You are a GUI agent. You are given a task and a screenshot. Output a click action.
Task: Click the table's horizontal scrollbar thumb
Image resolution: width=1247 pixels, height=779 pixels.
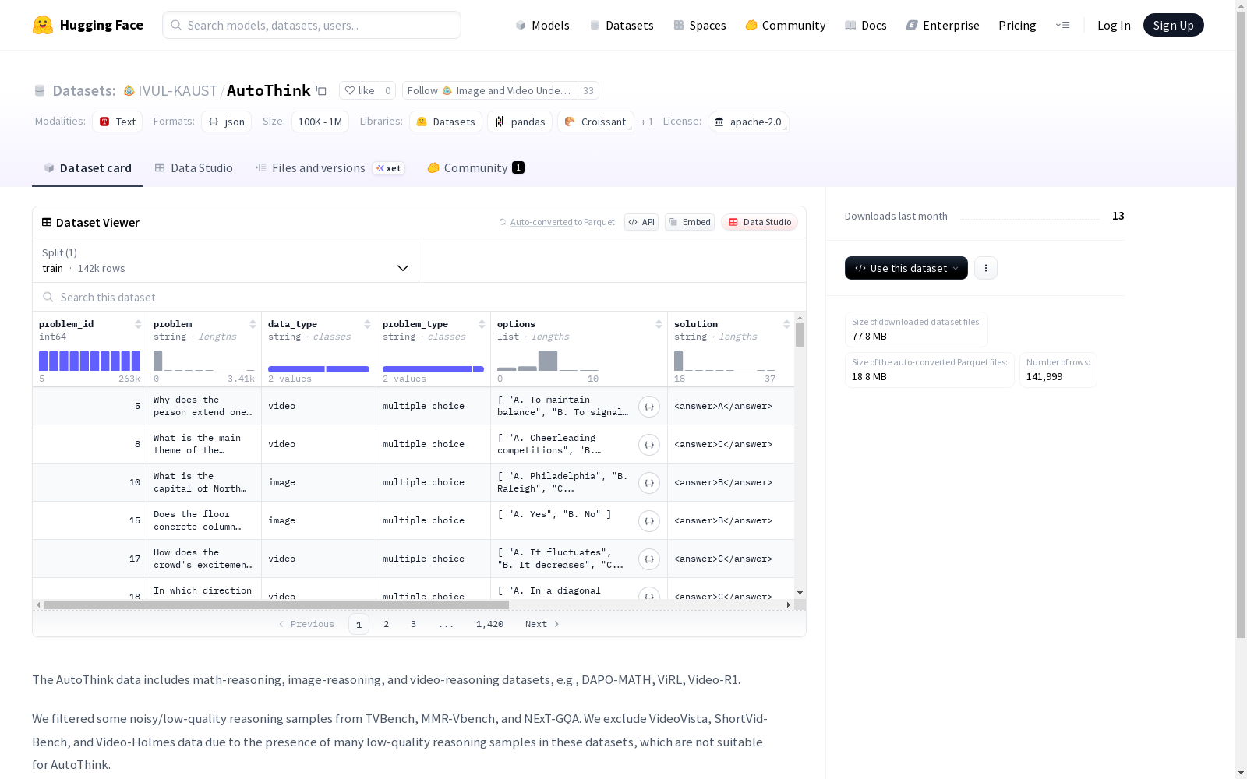pos(277,605)
